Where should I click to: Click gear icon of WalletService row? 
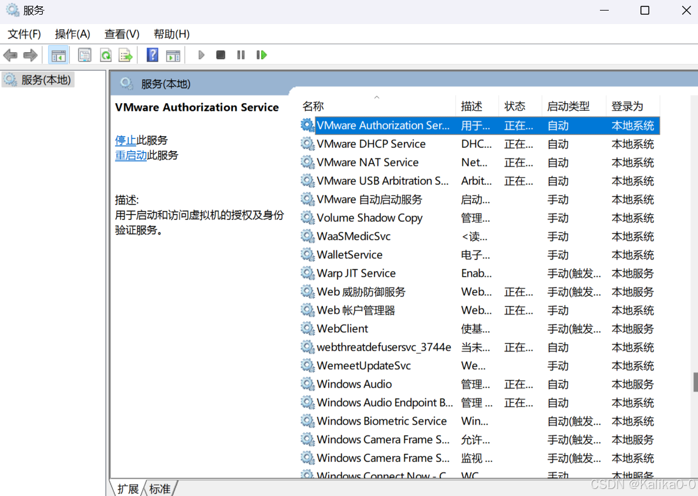click(307, 254)
